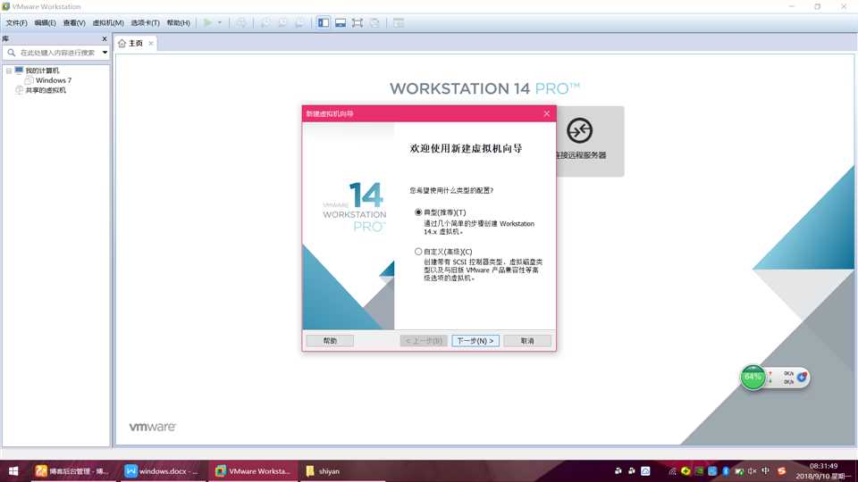Open the 查看(V) menu
The width and height of the screenshot is (858, 482).
(74, 23)
